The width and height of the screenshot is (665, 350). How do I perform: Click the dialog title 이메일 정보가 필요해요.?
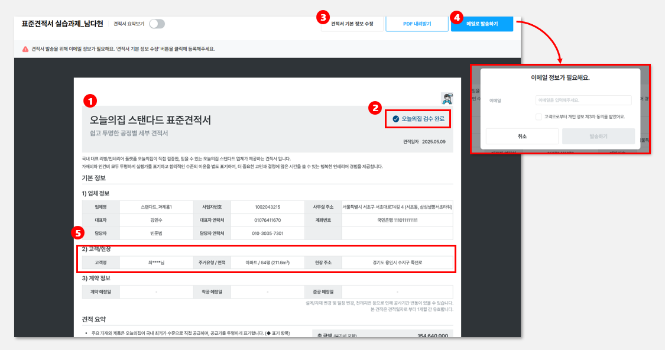coord(560,77)
